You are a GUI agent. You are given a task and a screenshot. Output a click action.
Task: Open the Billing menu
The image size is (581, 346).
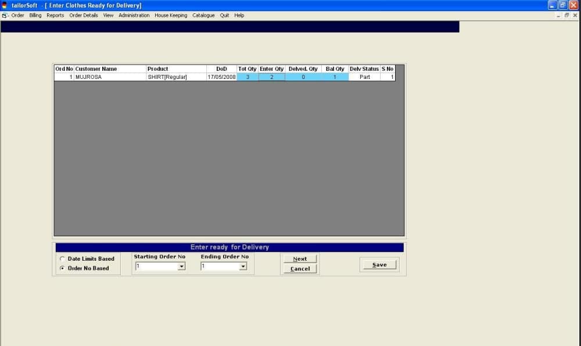35,16
